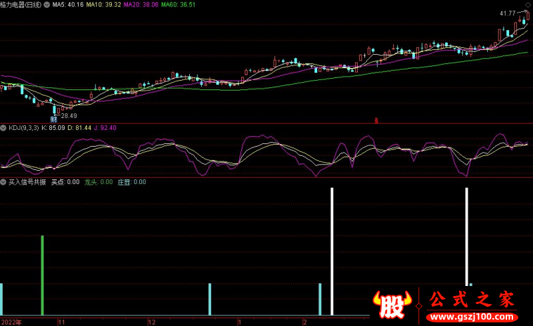Select the tall green signal bar
Screen dimensions: 533x326
tap(43, 275)
